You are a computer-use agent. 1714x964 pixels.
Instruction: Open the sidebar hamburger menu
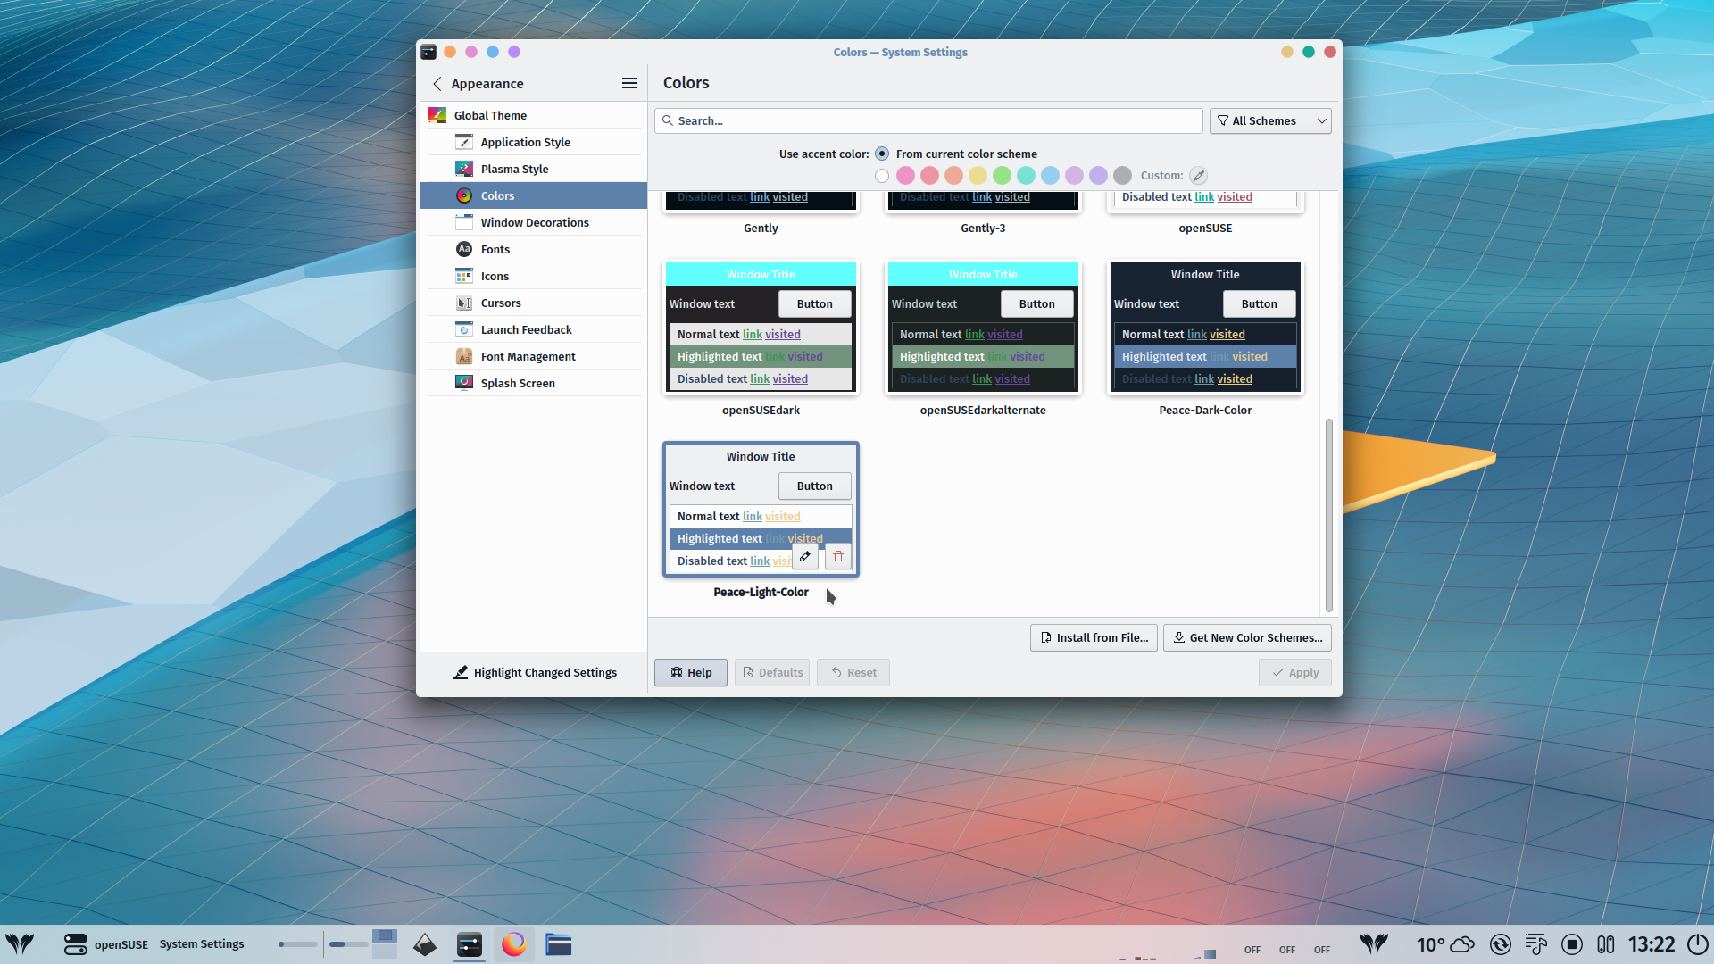coord(629,83)
